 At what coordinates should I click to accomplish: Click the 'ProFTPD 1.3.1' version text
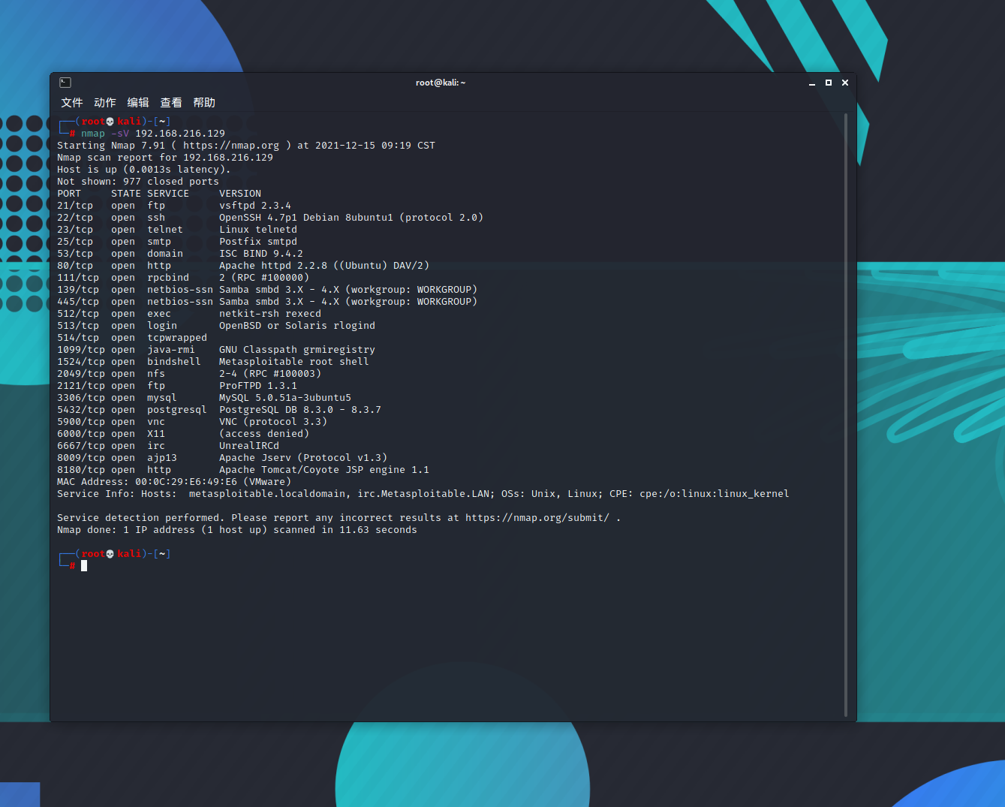[x=258, y=386]
